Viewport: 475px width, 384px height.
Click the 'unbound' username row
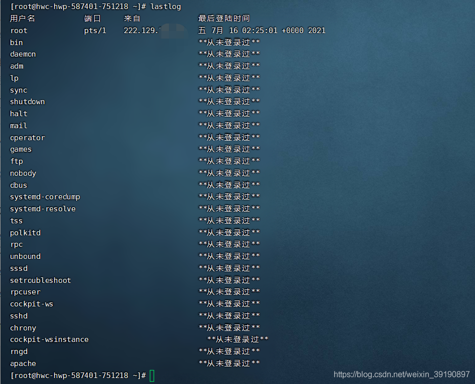tap(25, 256)
